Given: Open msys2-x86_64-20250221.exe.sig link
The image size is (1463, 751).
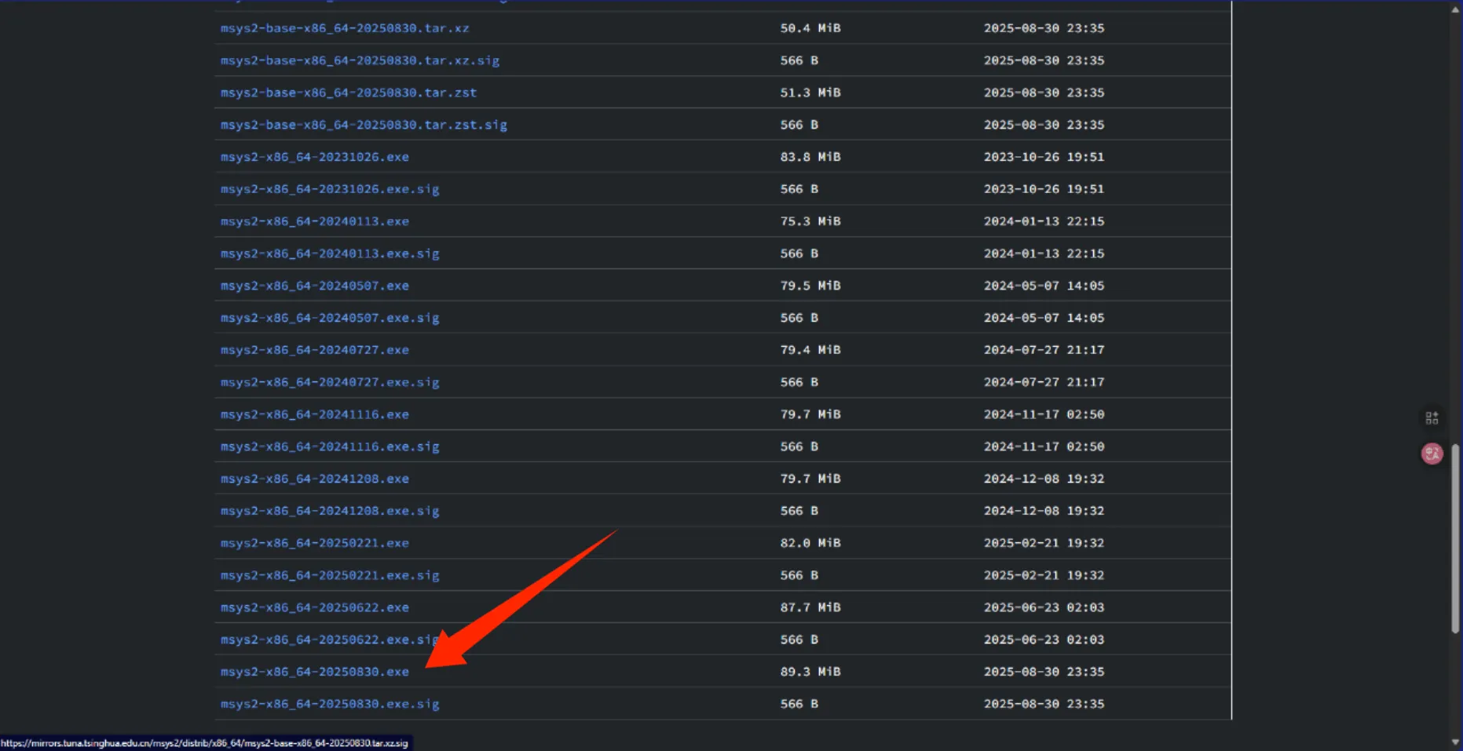Looking at the screenshot, I should click(x=329, y=575).
